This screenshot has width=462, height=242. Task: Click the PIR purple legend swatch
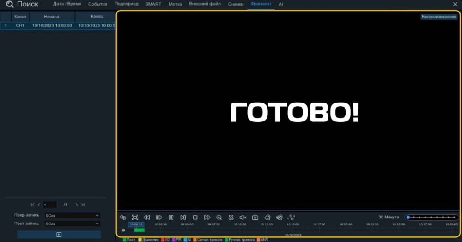pos(174,240)
